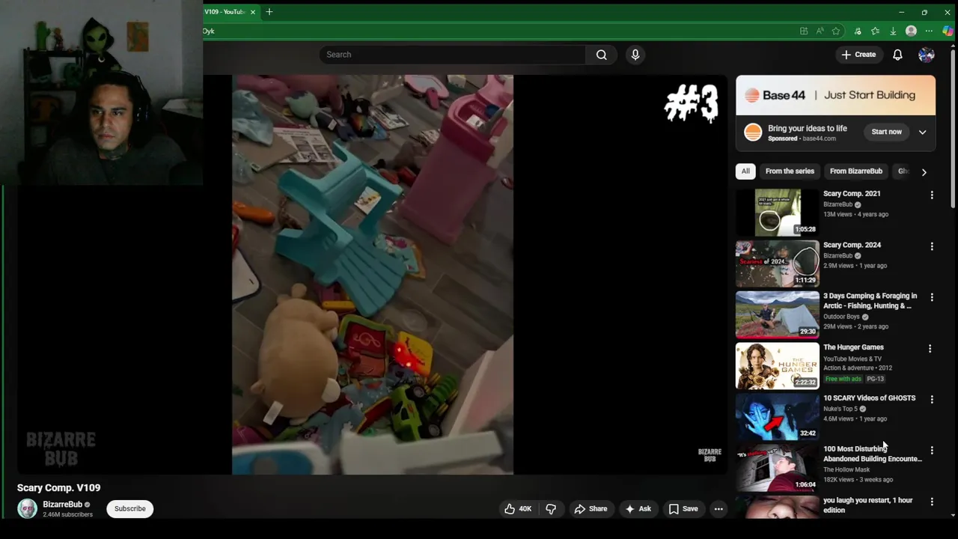Image resolution: width=958 pixels, height=539 pixels.
Task: Click 'you laugh you restart, 1 hour edition' title
Action: coord(868,505)
